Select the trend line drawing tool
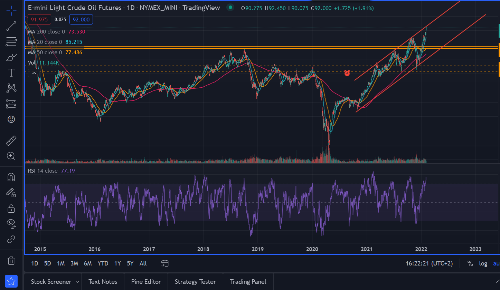 11,26
